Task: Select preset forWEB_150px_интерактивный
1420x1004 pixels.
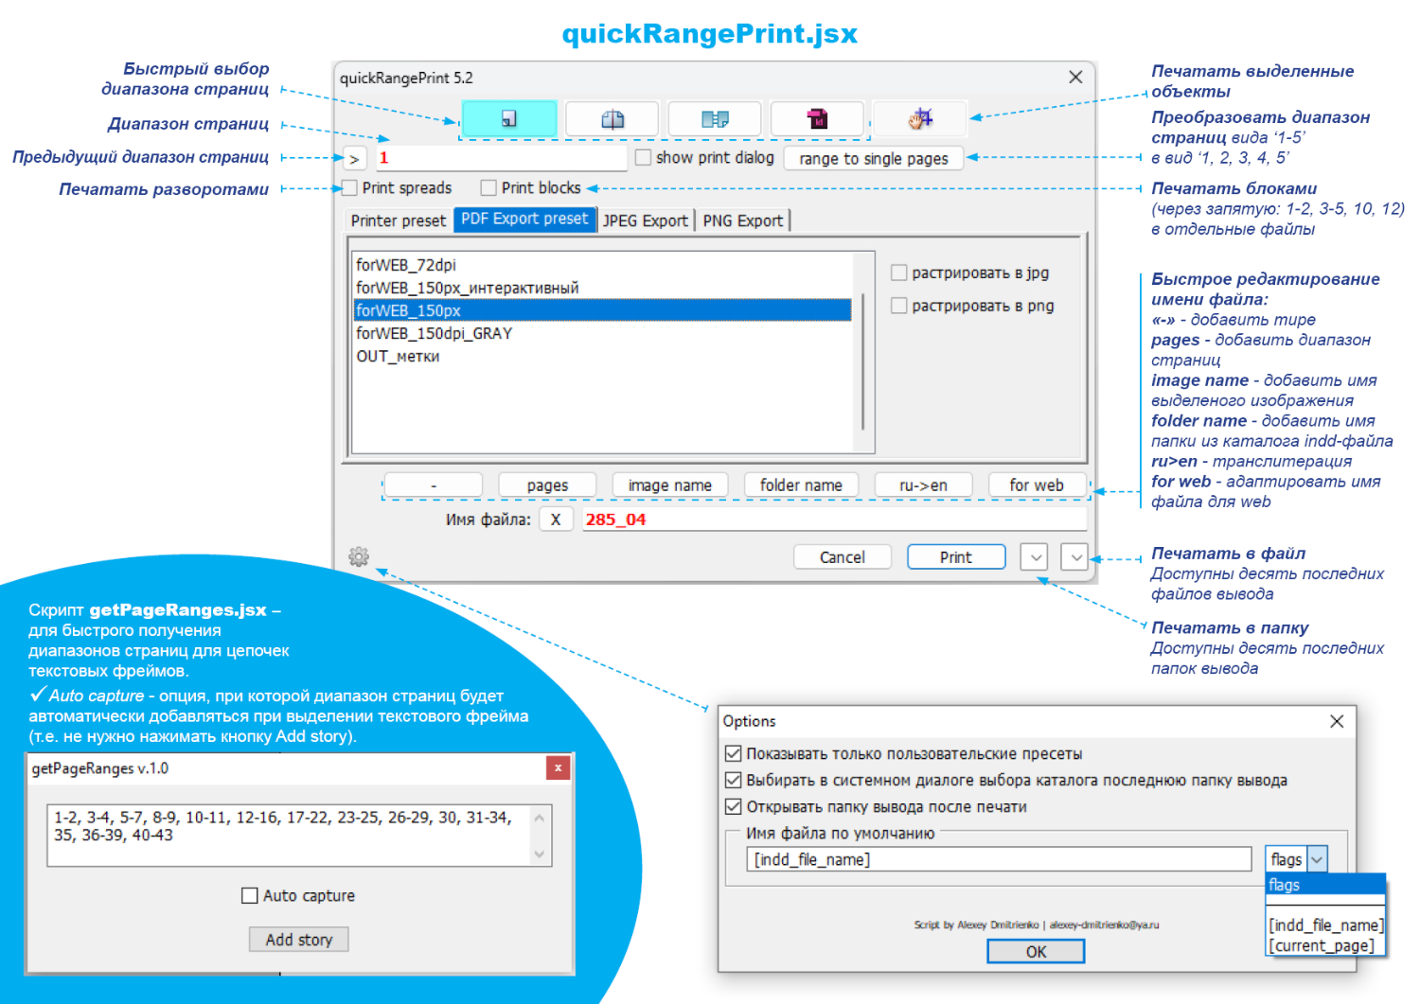Action: (x=602, y=288)
